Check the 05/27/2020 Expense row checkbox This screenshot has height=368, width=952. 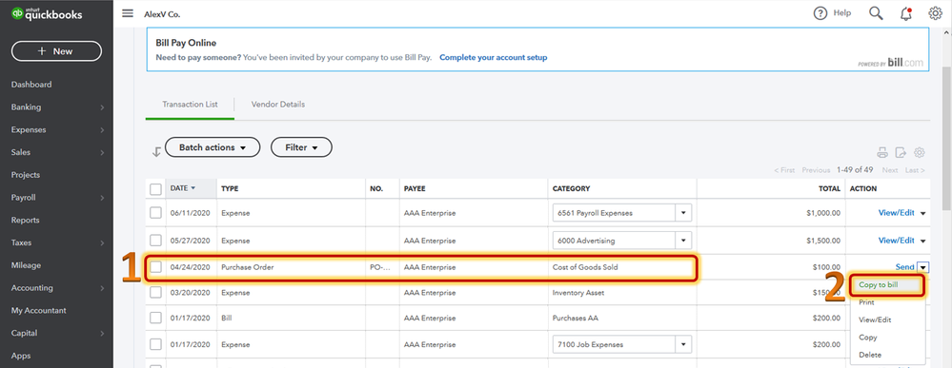pyautogui.click(x=156, y=240)
